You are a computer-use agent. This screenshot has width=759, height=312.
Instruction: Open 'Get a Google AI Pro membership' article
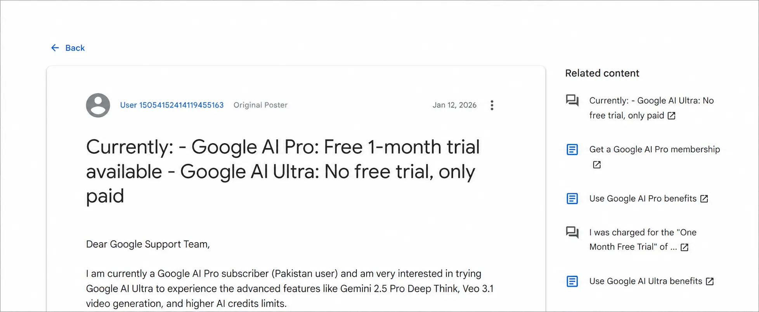[x=655, y=149]
